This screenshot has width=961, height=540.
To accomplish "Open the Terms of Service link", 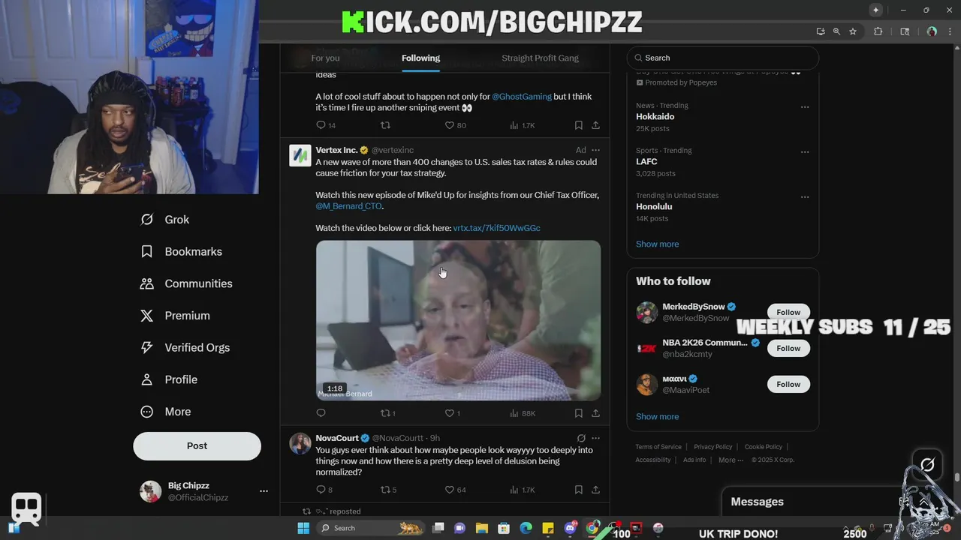I will point(658,447).
